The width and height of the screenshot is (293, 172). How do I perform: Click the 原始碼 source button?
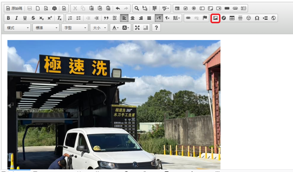click(x=14, y=8)
